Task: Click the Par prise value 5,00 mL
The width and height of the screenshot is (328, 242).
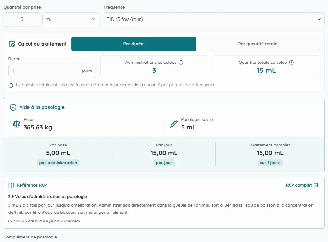Action: 58,153
